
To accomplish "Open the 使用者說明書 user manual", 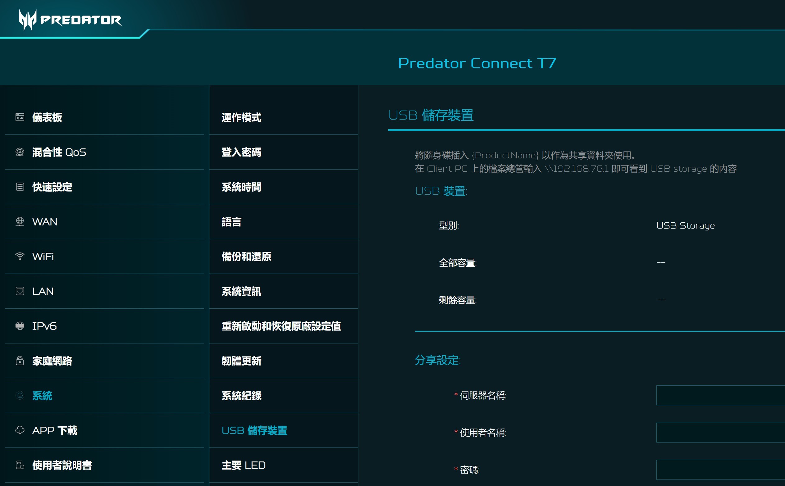I will coord(104,465).
